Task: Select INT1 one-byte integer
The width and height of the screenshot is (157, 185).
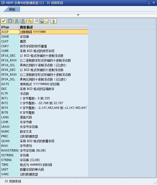Action: (44, 98)
